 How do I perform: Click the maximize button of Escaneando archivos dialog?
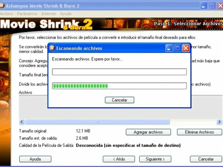click(x=177, y=48)
